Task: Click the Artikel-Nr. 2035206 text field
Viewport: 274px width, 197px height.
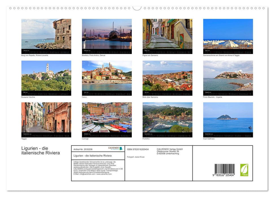Action: pyautogui.click(x=83, y=149)
